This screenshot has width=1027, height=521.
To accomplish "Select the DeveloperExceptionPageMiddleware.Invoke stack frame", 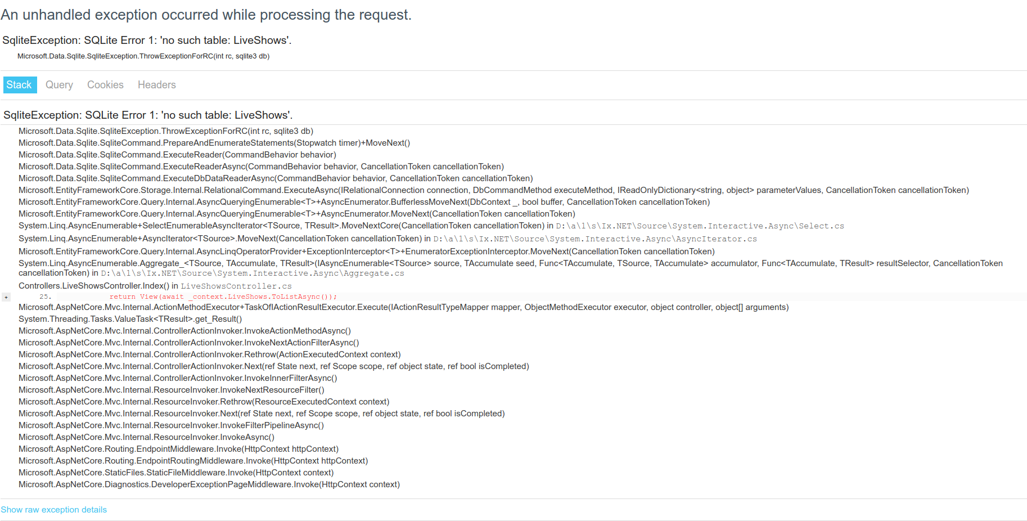I will coord(209,484).
